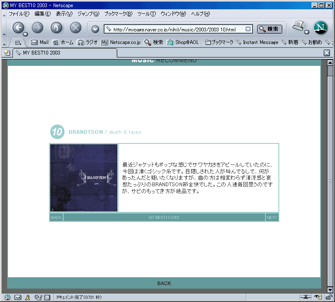Open ラジオ radio from personal toolbar
Screen dimensions: 335x302
[x=88, y=42]
